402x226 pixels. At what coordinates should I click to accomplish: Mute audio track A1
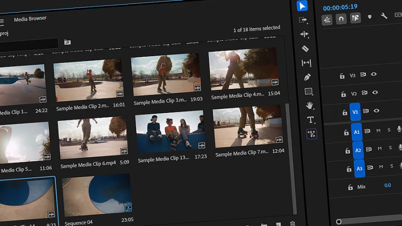[x=378, y=131]
